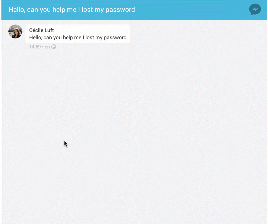The image size is (268, 224).
Task: Click the first name "Cécile" above the message
Action: pos(37,30)
